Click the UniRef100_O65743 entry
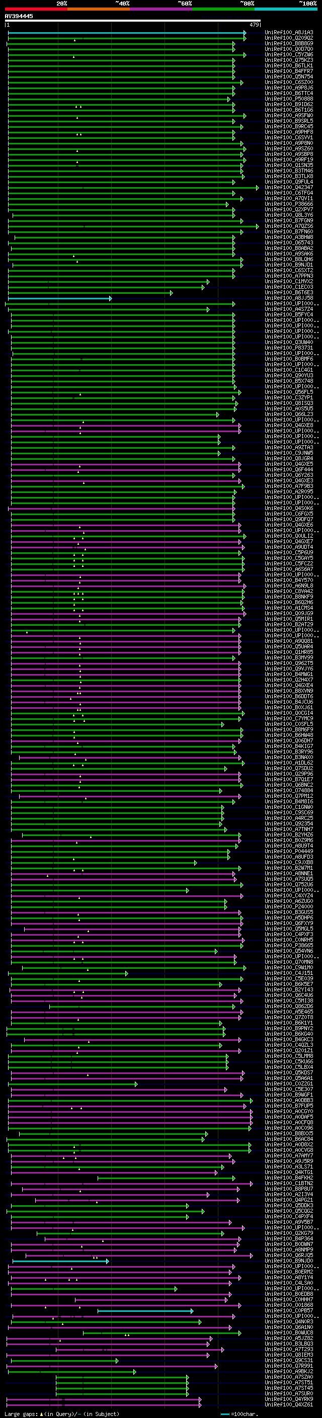Viewport: 322px width, 1418px height. (x=289, y=243)
